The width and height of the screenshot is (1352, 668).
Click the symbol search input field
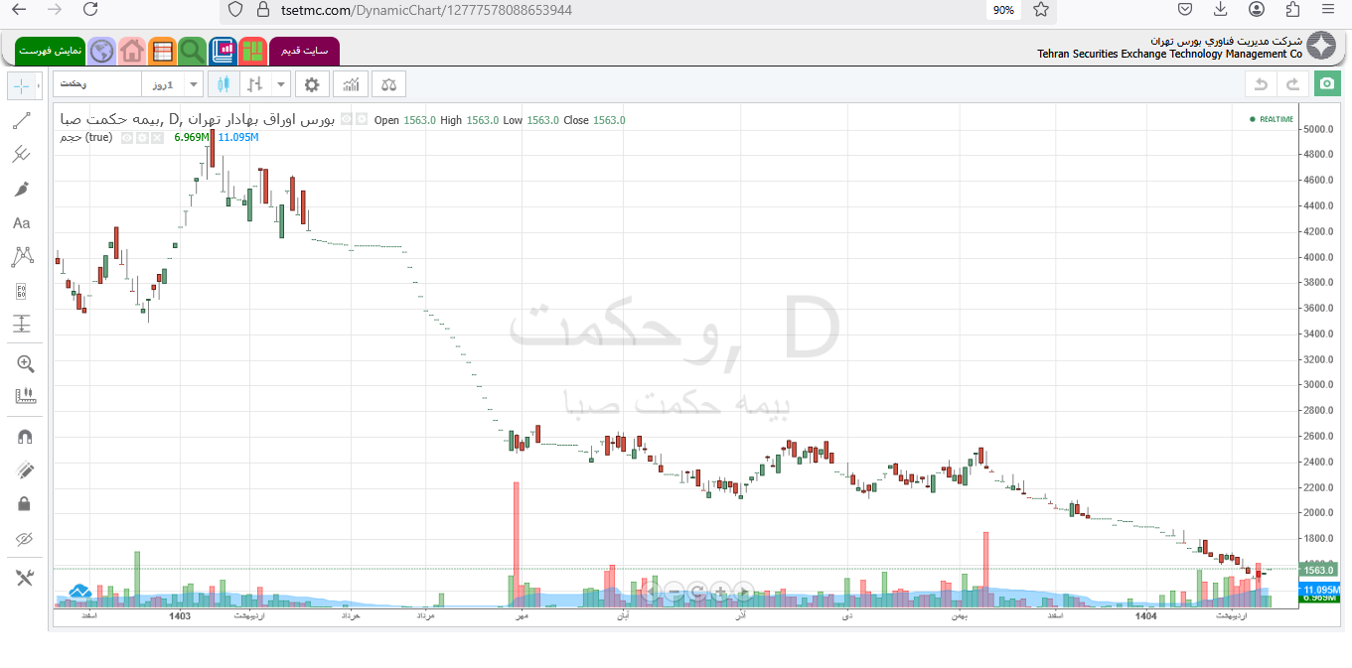[96, 84]
